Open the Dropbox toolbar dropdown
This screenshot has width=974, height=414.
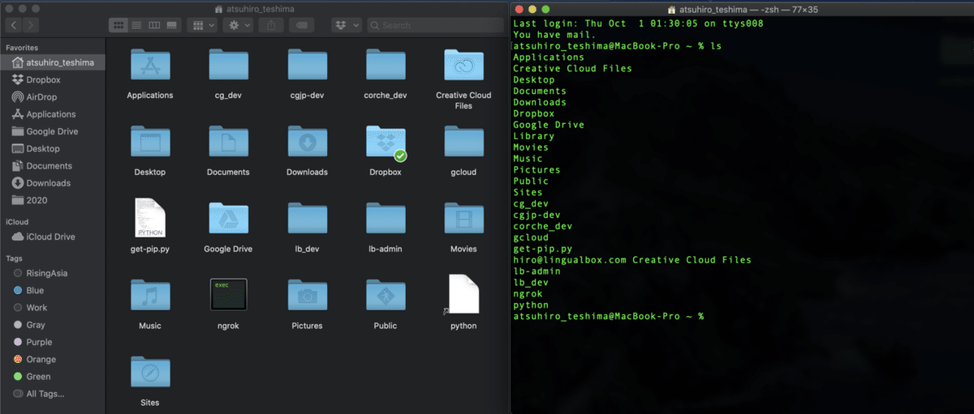point(346,26)
